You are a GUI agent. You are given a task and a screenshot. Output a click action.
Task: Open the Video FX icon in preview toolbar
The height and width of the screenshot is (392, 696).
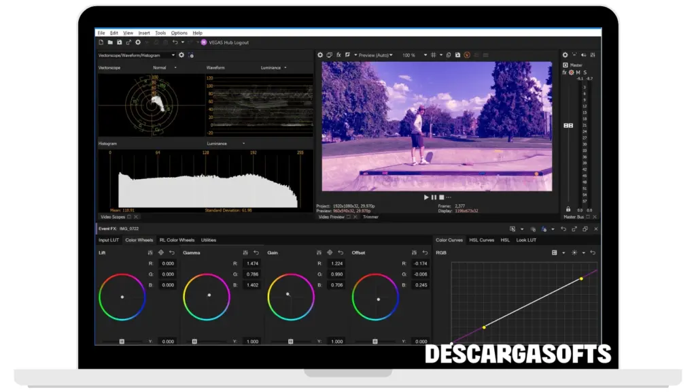(338, 55)
